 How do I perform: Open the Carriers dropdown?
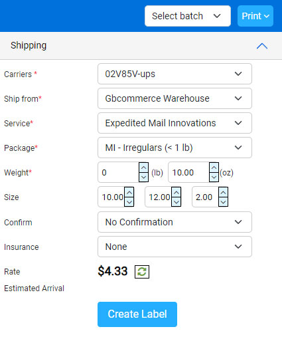pos(175,74)
